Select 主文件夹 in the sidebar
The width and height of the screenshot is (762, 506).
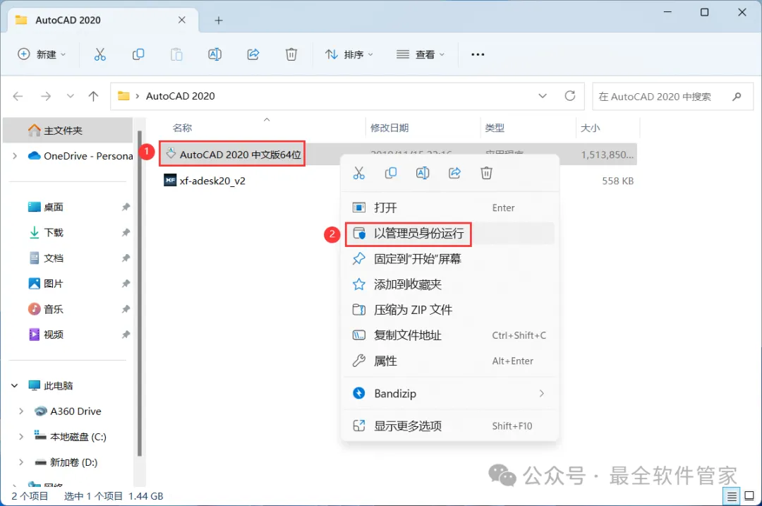click(x=68, y=131)
